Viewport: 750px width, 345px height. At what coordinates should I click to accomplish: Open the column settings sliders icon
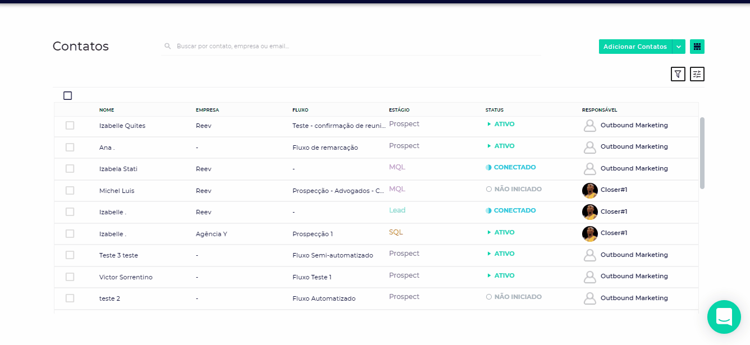point(697,74)
